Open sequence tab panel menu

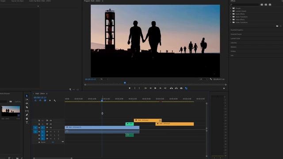pos(47,94)
